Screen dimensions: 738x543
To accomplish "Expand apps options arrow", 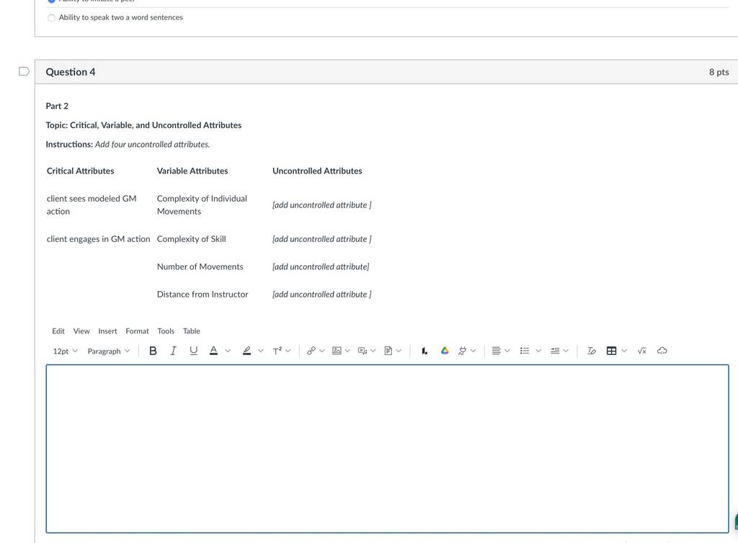I will [473, 351].
